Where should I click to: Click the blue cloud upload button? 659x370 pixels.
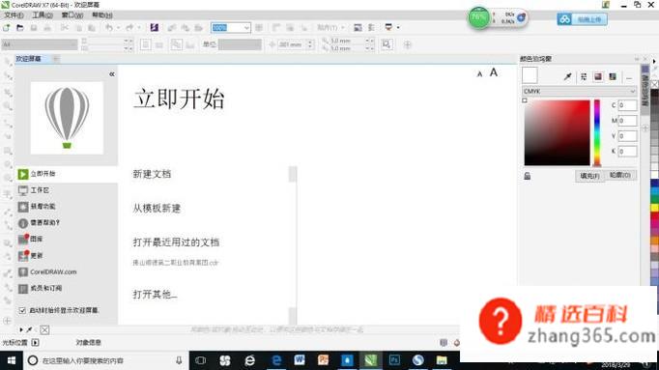coord(582,19)
